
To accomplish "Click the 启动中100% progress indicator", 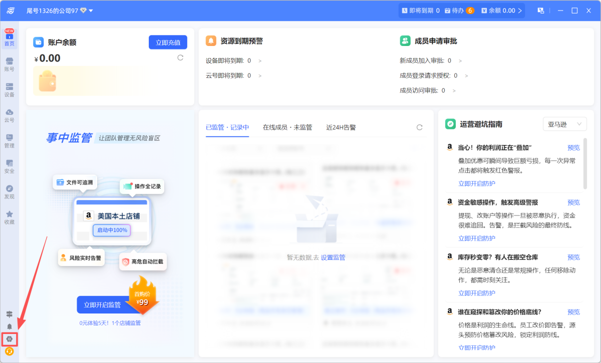I will (x=111, y=229).
